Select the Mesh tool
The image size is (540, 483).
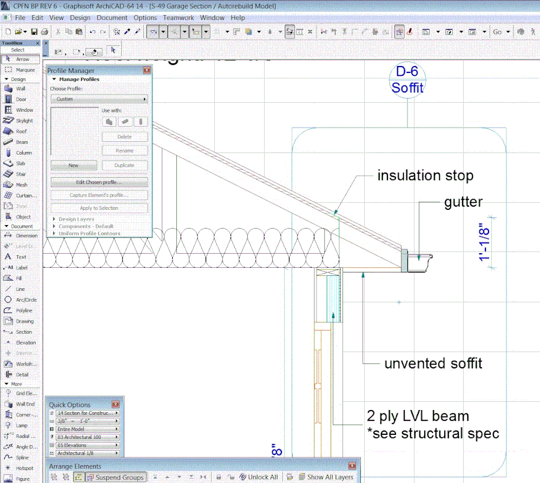20,185
